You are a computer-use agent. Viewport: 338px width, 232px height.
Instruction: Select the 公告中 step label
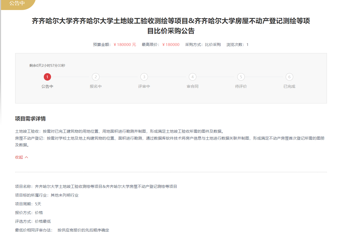coord(47,86)
